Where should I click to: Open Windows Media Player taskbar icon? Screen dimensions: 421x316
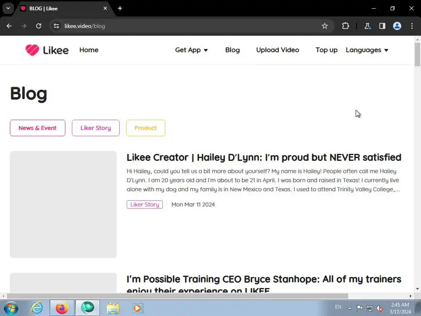coord(138,308)
